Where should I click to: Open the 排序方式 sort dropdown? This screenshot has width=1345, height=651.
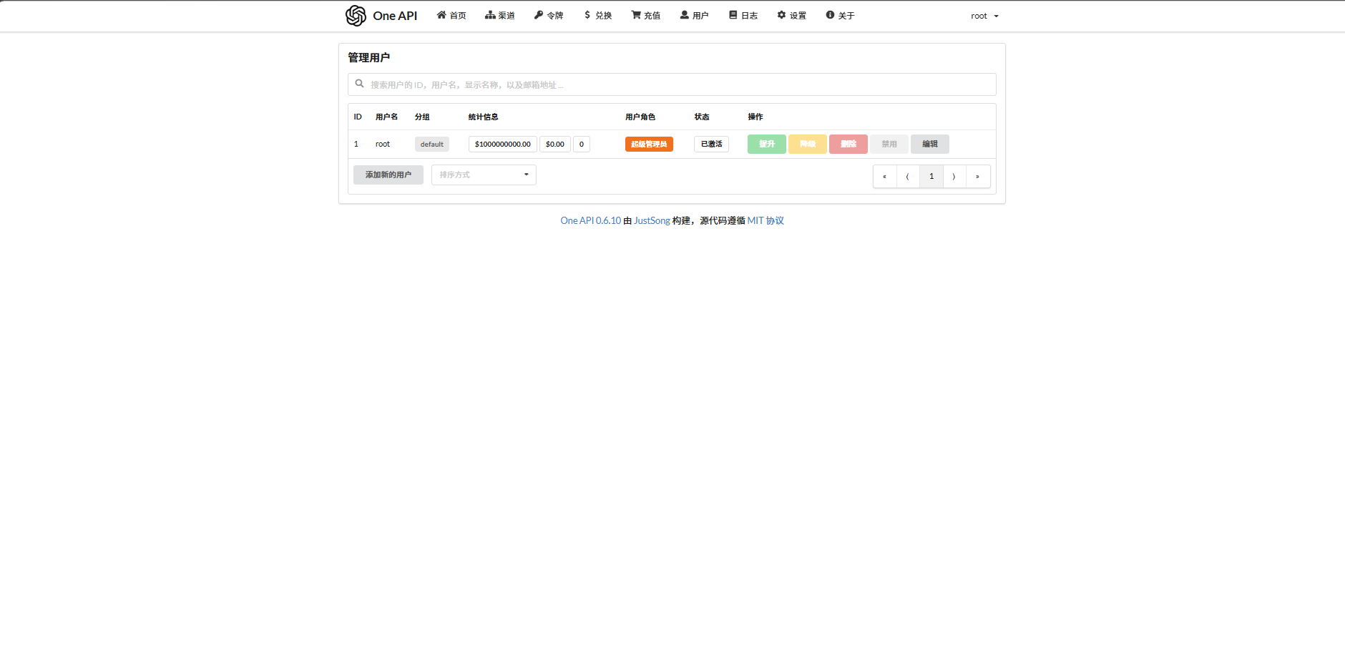(x=484, y=175)
